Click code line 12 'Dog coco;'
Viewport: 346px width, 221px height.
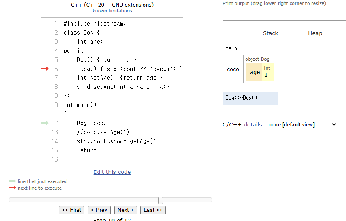point(91,123)
